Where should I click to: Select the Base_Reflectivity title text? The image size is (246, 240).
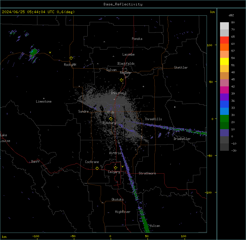(x=123, y=4)
